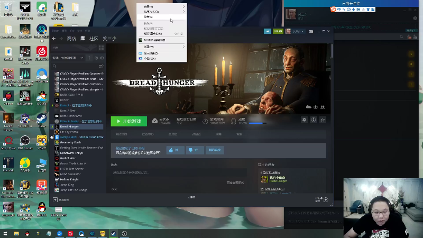Go forward with the Steam forward arrow
The height and width of the screenshot is (238, 423).
click(61, 39)
